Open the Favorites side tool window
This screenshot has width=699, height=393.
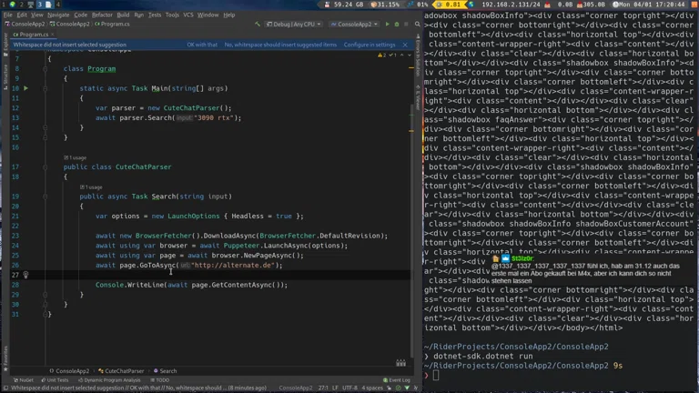tap(5, 358)
